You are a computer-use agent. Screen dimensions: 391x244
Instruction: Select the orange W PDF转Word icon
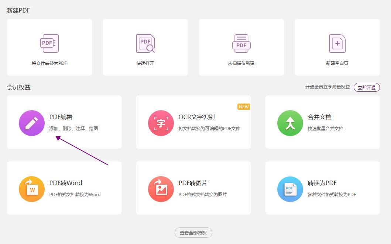31,189
